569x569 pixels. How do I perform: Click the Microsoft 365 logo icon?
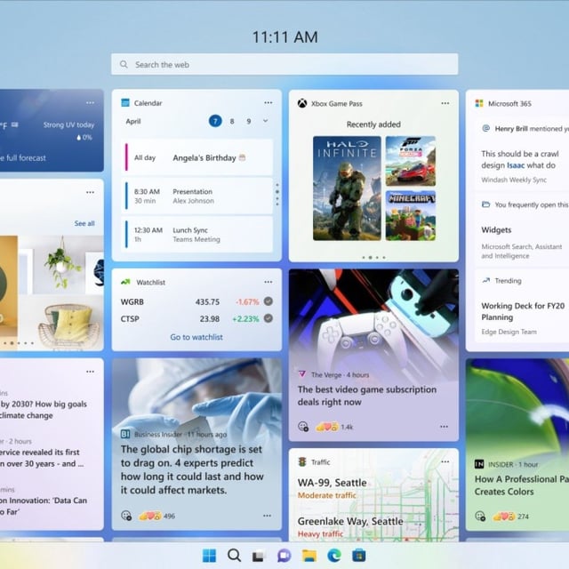479,103
